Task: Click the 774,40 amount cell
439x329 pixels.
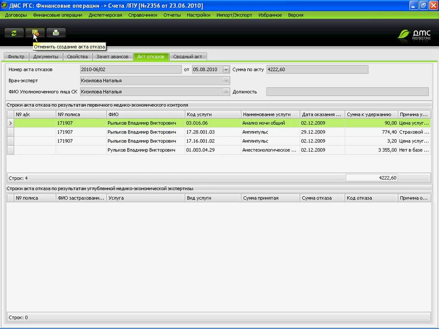Action: coord(371,132)
